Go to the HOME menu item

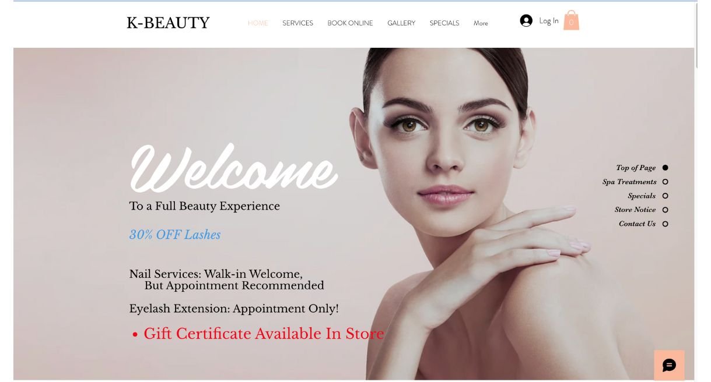pyautogui.click(x=258, y=23)
